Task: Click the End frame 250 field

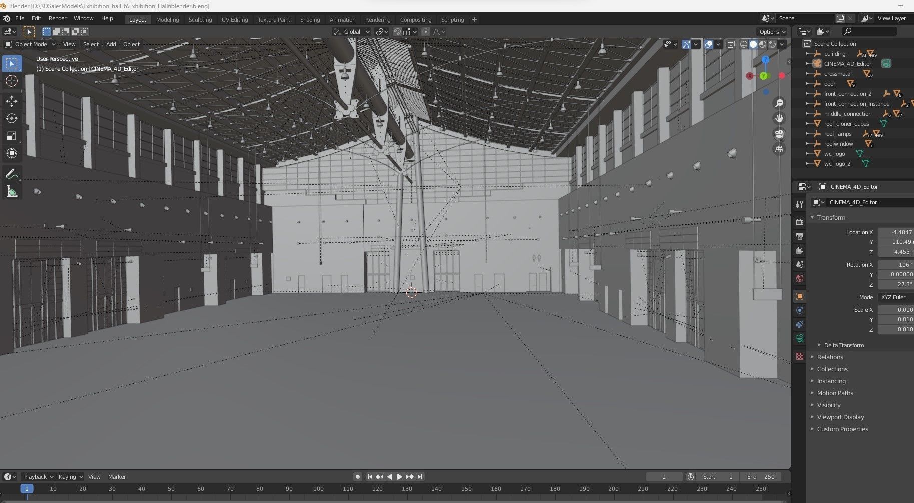Action: [x=761, y=477]
